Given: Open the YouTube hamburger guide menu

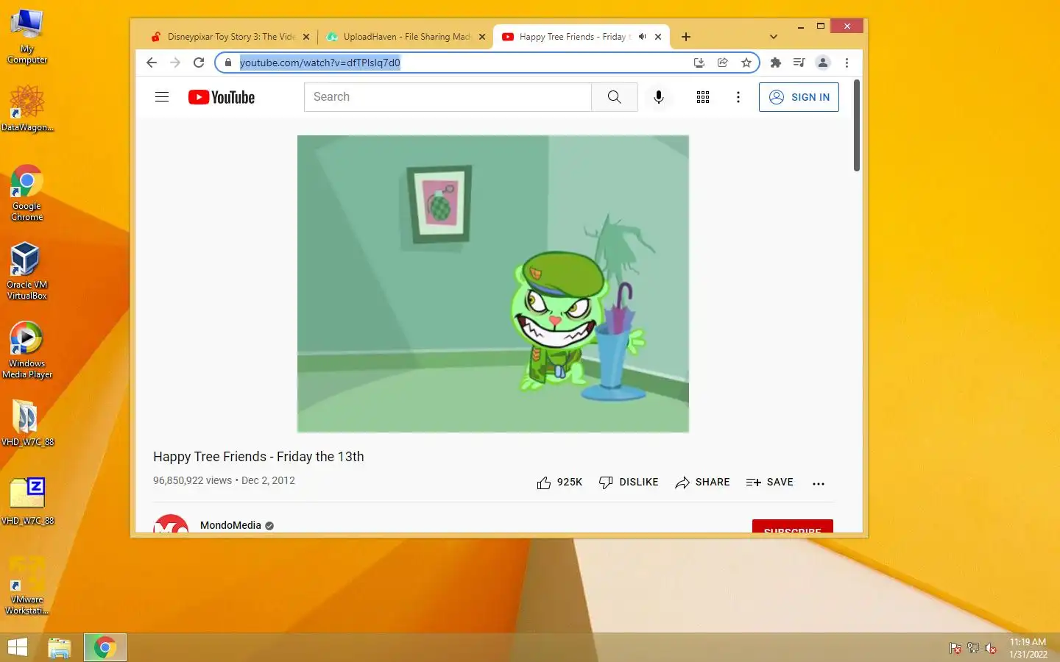Looking at the screenshot, I should [162, 97].
